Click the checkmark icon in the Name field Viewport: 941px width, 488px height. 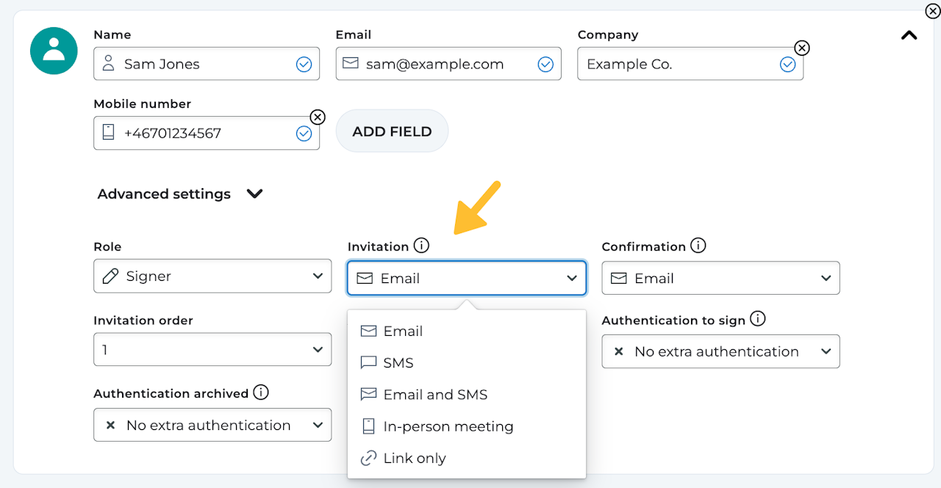(x=304, y=65)
